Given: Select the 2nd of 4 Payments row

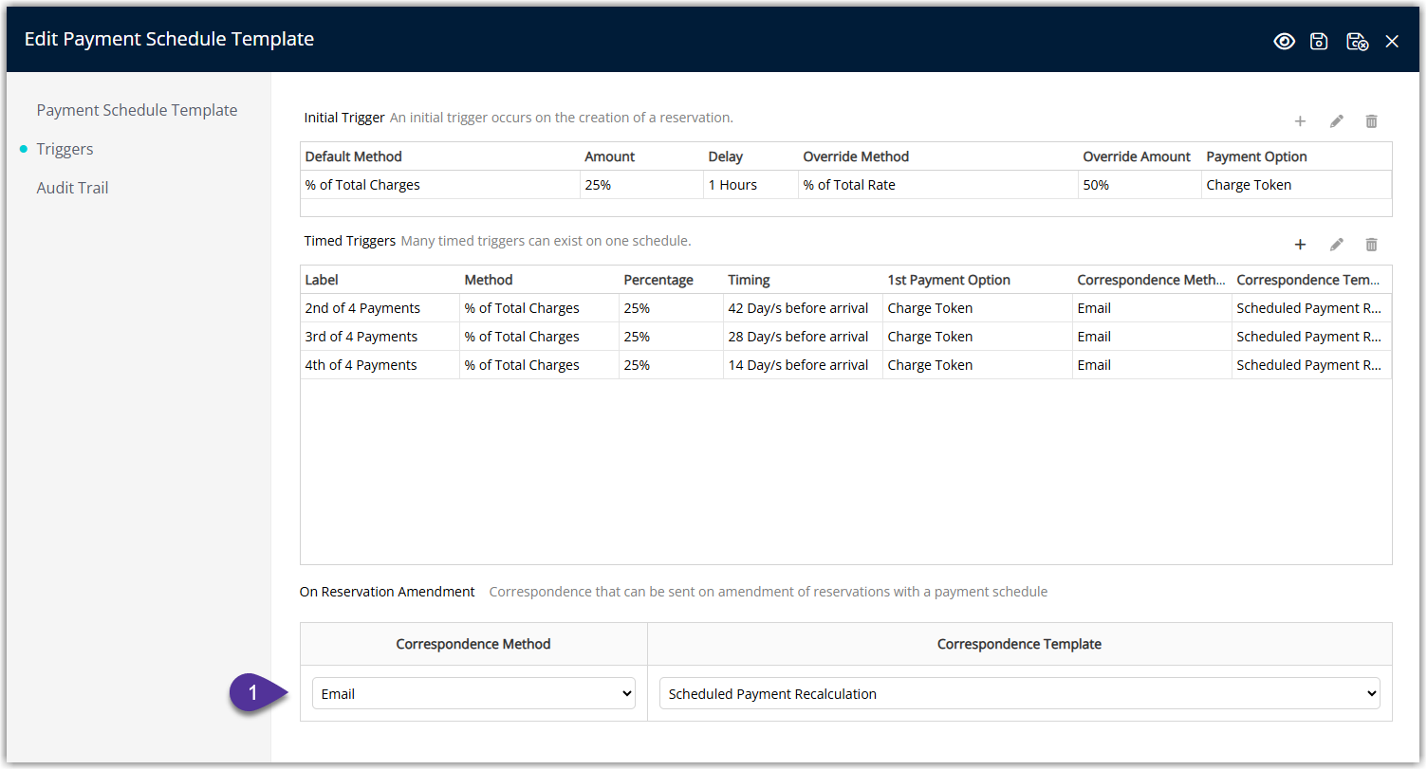Looking at the screenshot, I should [x=845, y=308].
